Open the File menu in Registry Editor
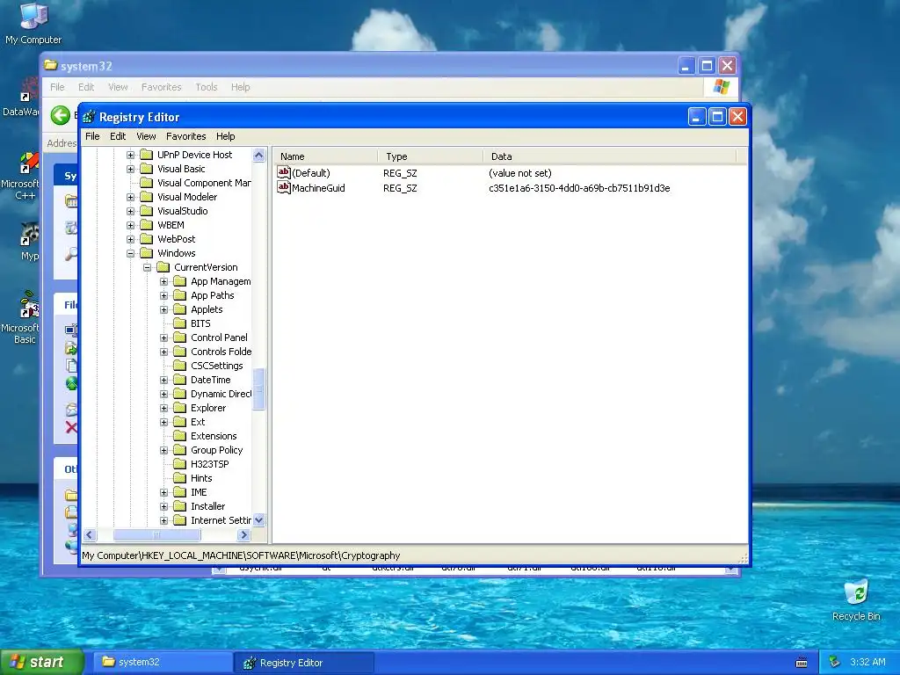The width and height of the screenshot is (900, 675). coord(92,136)
